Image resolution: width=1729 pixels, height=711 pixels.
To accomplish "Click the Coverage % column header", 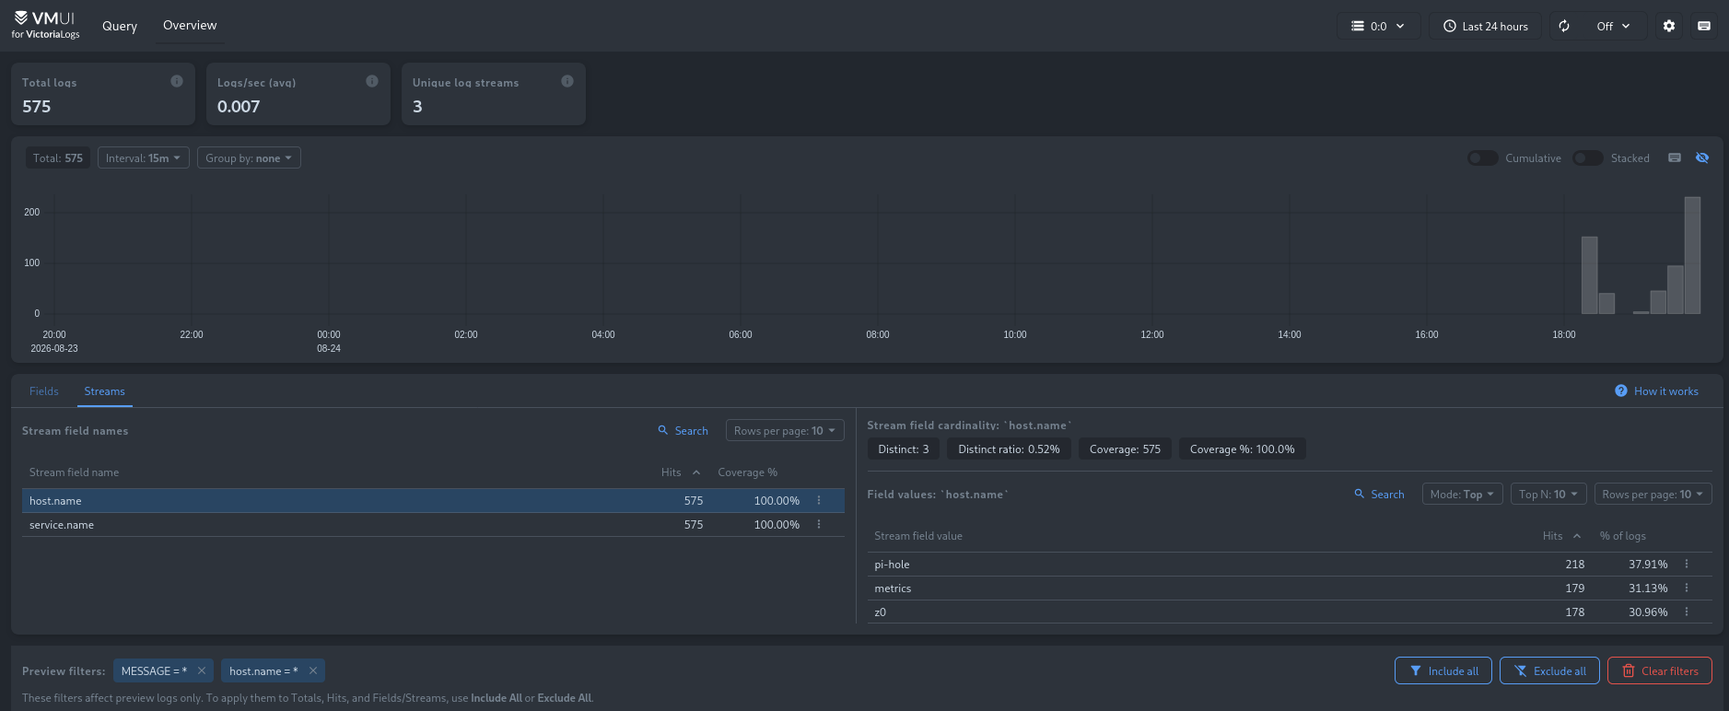I will pyautogui.click(x=747, y=472).
